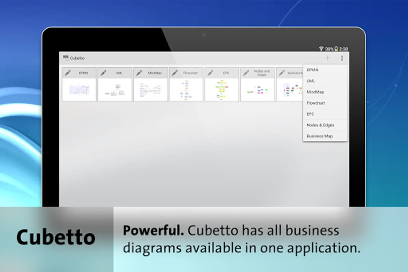Click the pencil icon on the UML card
Screen dimensions: 408x272
[103, 73]
